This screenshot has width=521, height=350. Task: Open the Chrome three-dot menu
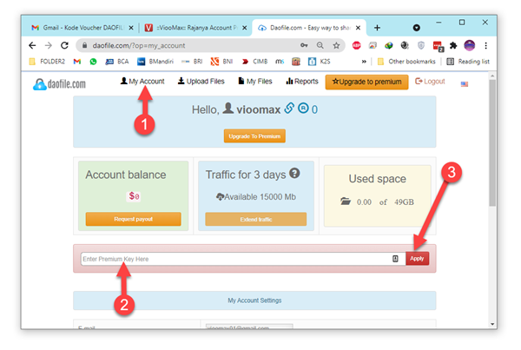tap(485, 45)
